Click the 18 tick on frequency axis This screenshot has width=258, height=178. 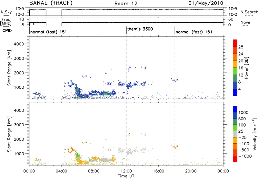tap(22, 19)
